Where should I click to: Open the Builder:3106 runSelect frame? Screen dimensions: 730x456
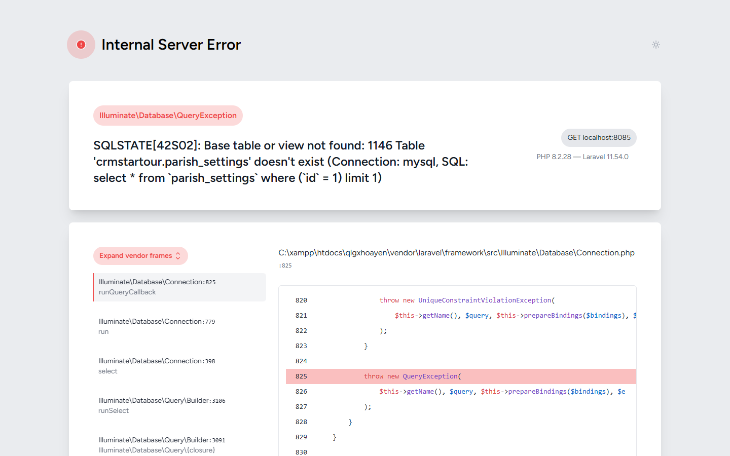coord(180,406)
